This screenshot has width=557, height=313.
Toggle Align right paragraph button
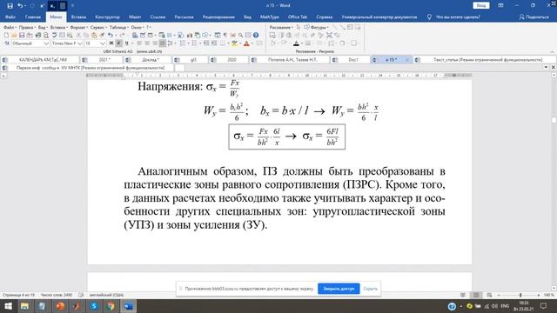[155, 43]
